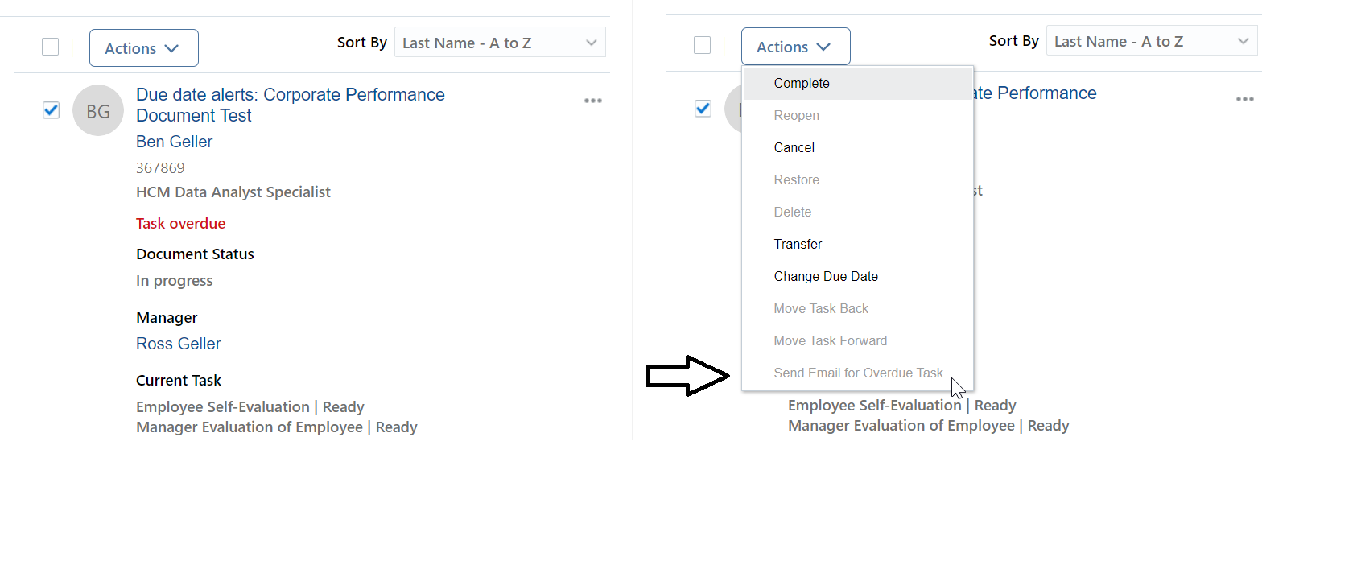The image size is (1357, 561).
Task: Toggle select-all checkbox in left panel
Action: point(51,47)
